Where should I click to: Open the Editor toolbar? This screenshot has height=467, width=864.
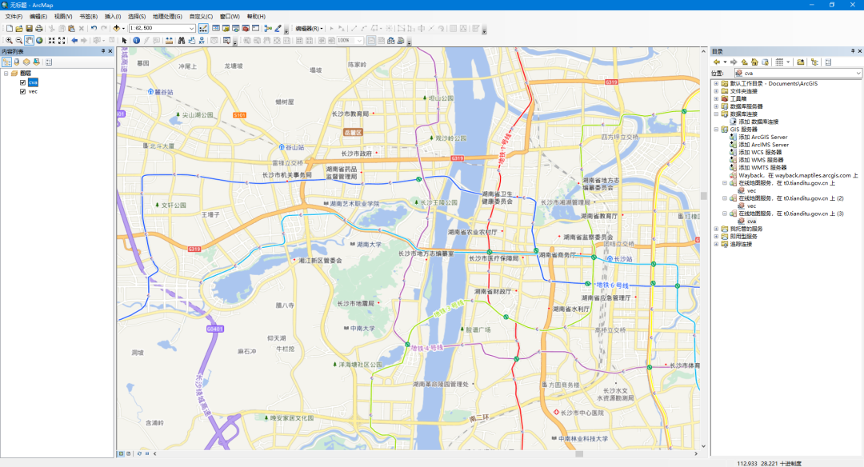tap(203, 28)
